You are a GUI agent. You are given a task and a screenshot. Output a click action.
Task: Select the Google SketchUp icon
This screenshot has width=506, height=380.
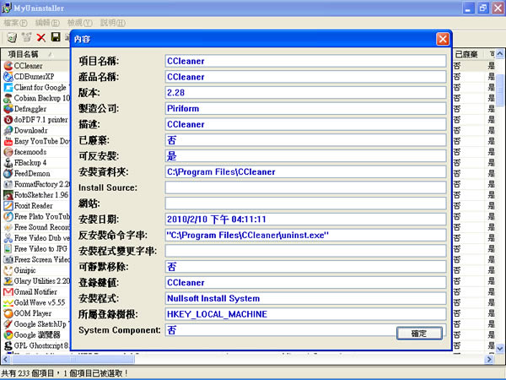[x=8, y=324]
